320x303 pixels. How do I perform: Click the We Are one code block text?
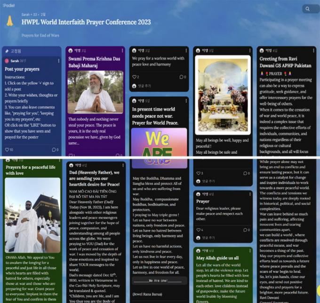[x=159, y=280]
